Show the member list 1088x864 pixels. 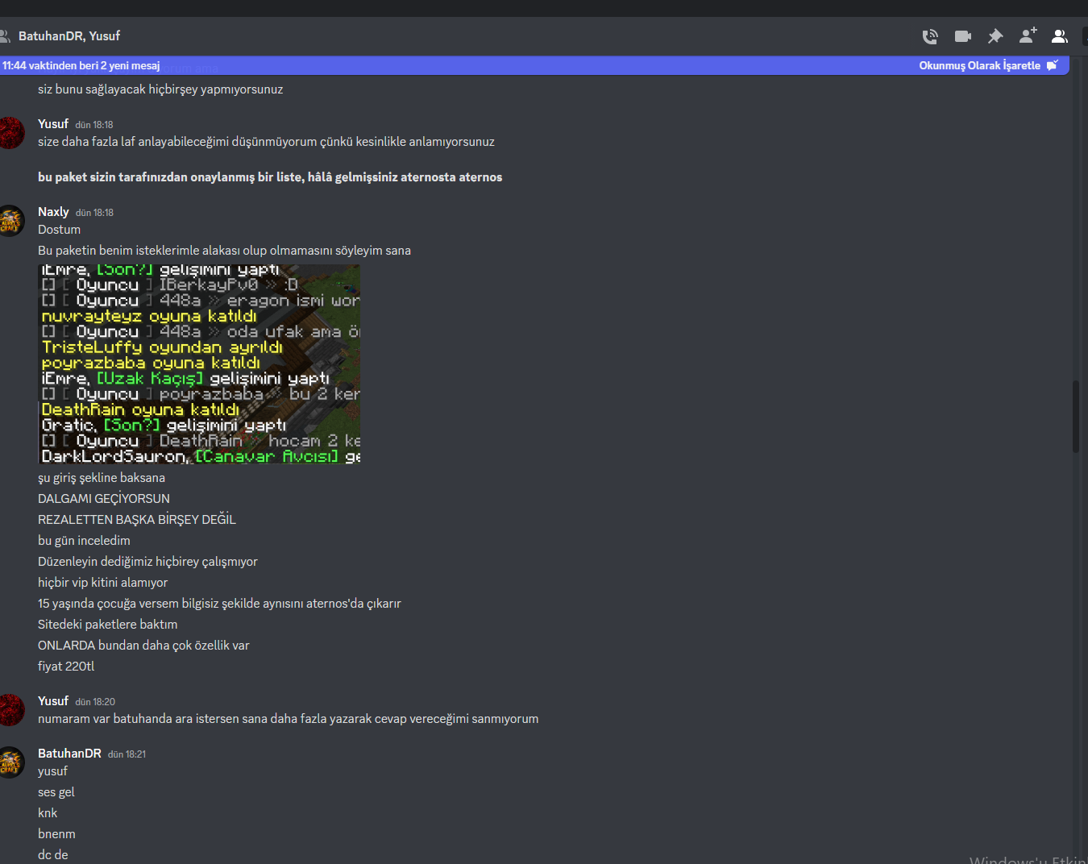point(1060,36)
